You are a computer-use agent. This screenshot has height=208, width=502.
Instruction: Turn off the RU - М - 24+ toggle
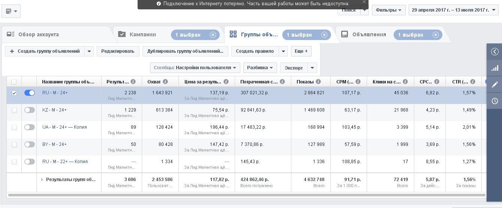point(29,93)
